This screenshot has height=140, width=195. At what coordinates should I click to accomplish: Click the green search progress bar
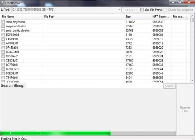point(88,133)
